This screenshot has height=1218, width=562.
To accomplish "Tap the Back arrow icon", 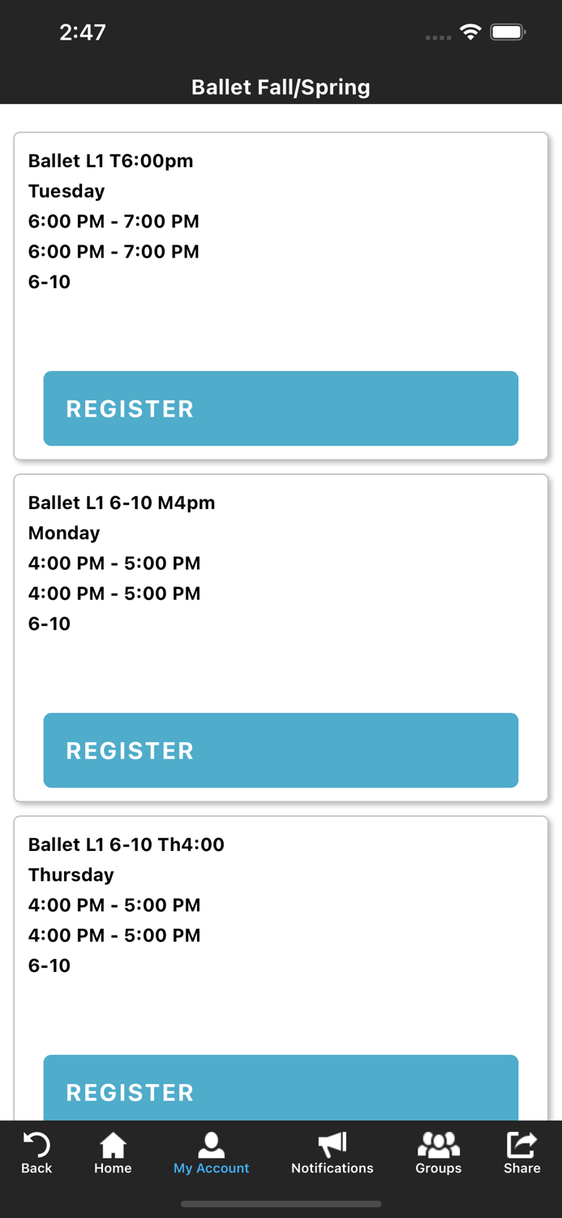I will 36,1147.
